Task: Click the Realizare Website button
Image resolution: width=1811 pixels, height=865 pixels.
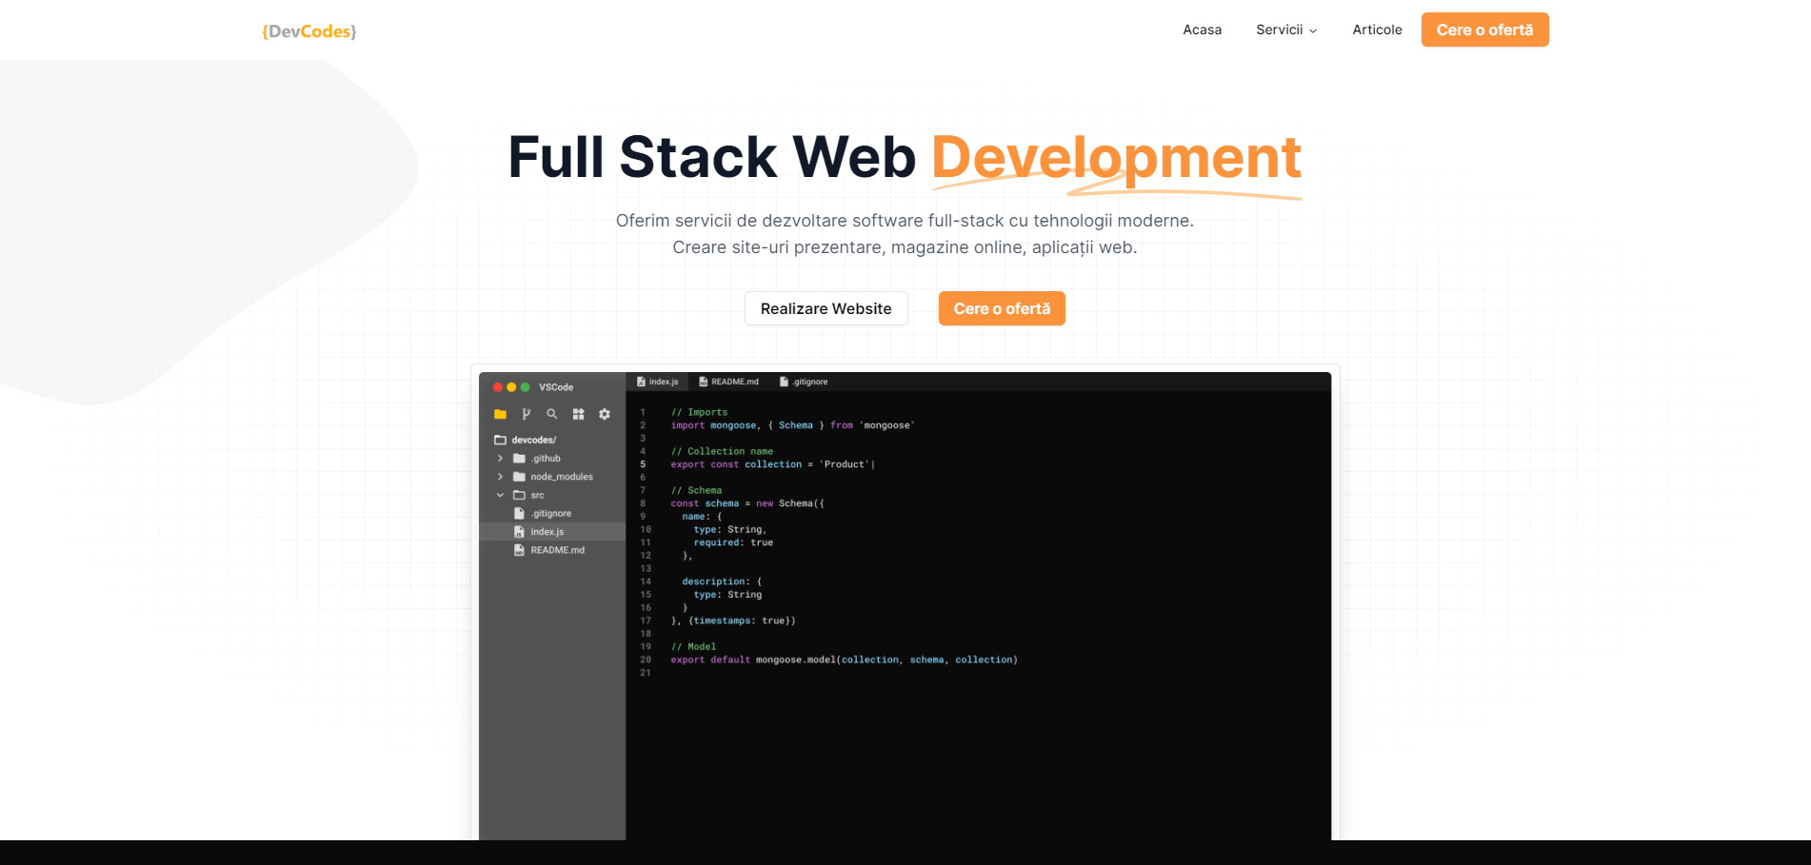Action: point(826,308)
